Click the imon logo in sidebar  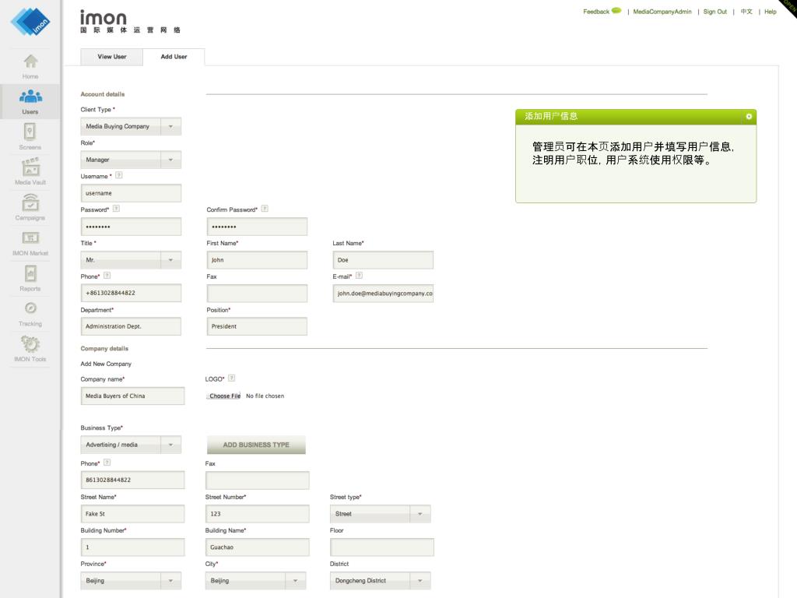coord(30,22)
